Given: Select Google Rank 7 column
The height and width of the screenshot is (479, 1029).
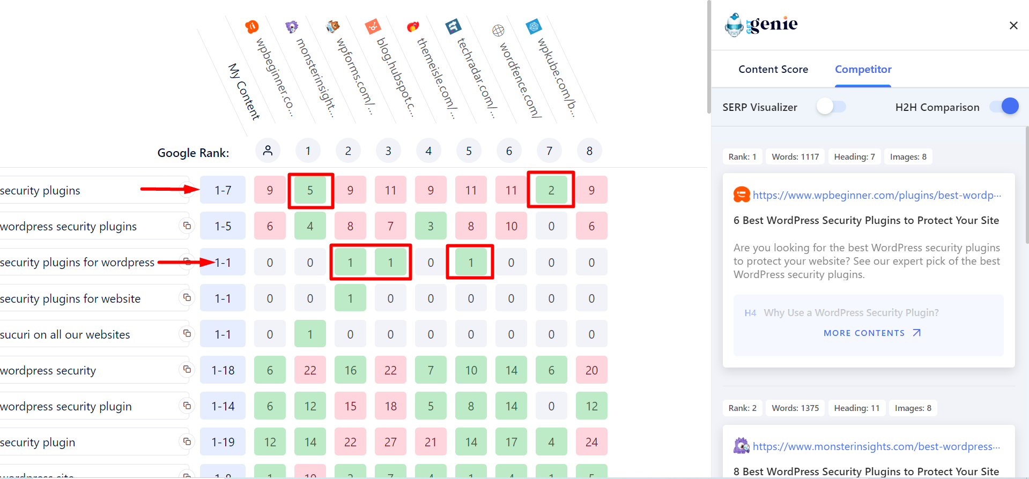Looking at the screenshot, I should click(x=549, y=151).
